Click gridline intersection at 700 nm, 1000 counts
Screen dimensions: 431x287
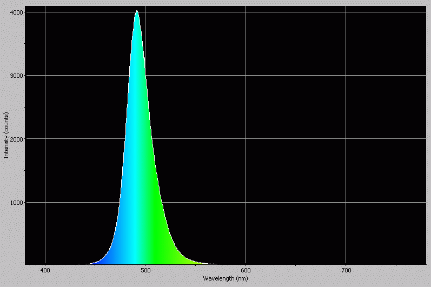[346, 203]
